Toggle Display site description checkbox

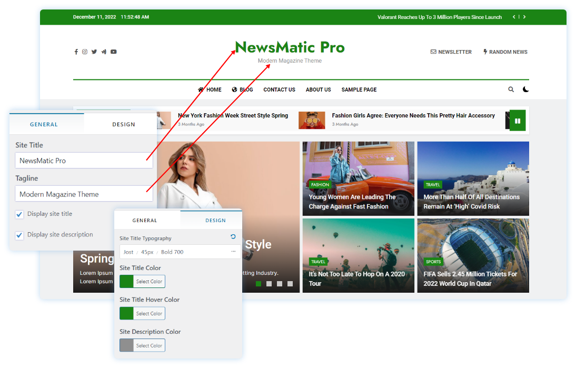click(19, 235)
